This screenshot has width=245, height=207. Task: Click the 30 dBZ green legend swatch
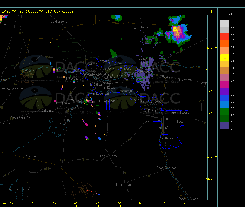pyautogui.click(x=224, y=112)
